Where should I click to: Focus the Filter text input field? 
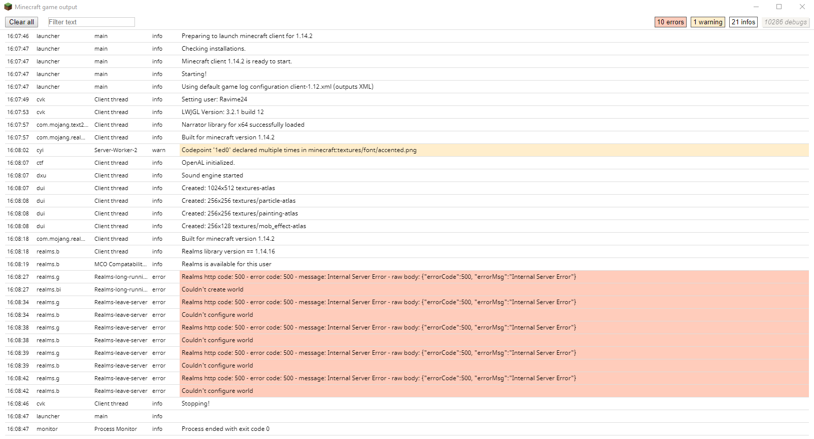(91, 22)
